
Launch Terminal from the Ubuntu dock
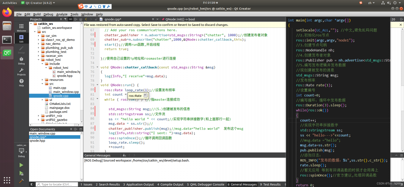coord(7,39)
